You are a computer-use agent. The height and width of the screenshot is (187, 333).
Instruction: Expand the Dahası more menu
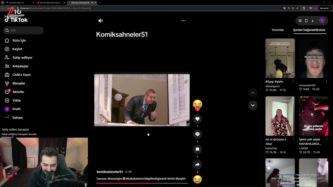pyautogui.click(x=17, y=118)
